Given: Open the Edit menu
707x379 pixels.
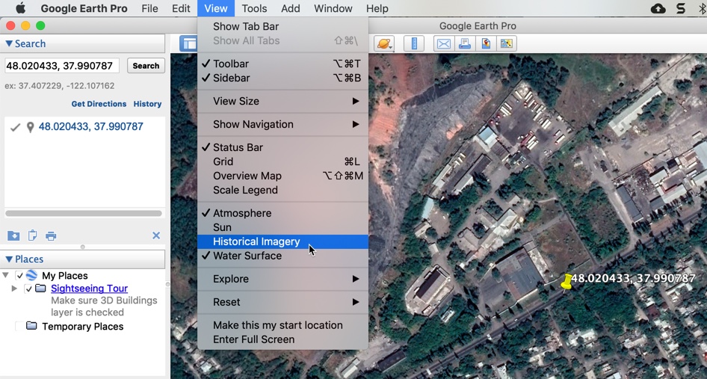Looking at the screenshot, I should [x=181, y=8].
